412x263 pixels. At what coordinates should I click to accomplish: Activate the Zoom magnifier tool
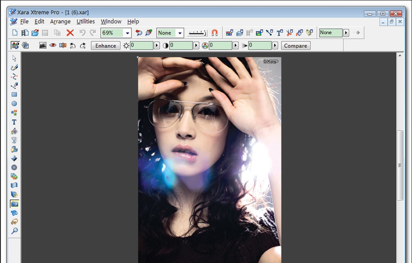tap(14, 231)
